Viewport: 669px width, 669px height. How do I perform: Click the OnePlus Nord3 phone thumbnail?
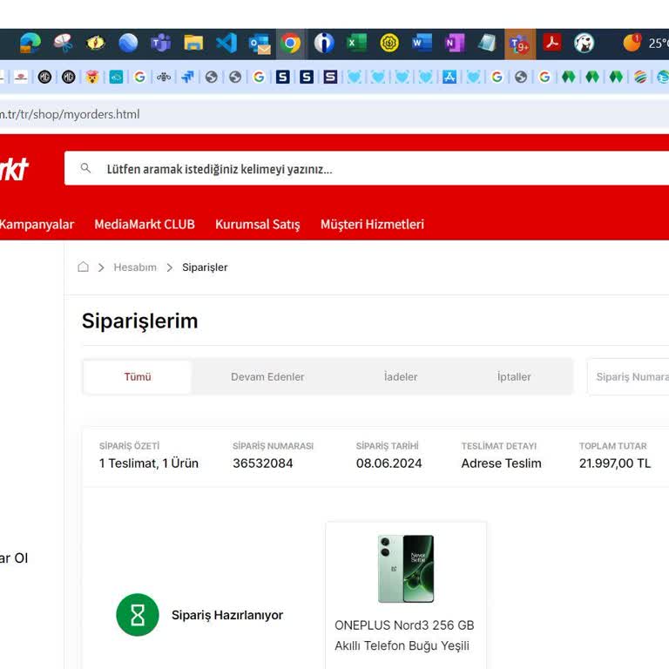click(406, 569)
